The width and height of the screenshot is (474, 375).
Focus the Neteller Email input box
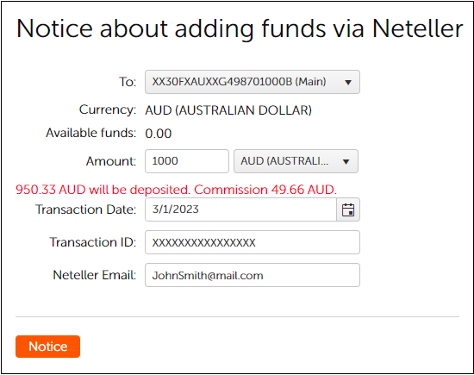253,275
